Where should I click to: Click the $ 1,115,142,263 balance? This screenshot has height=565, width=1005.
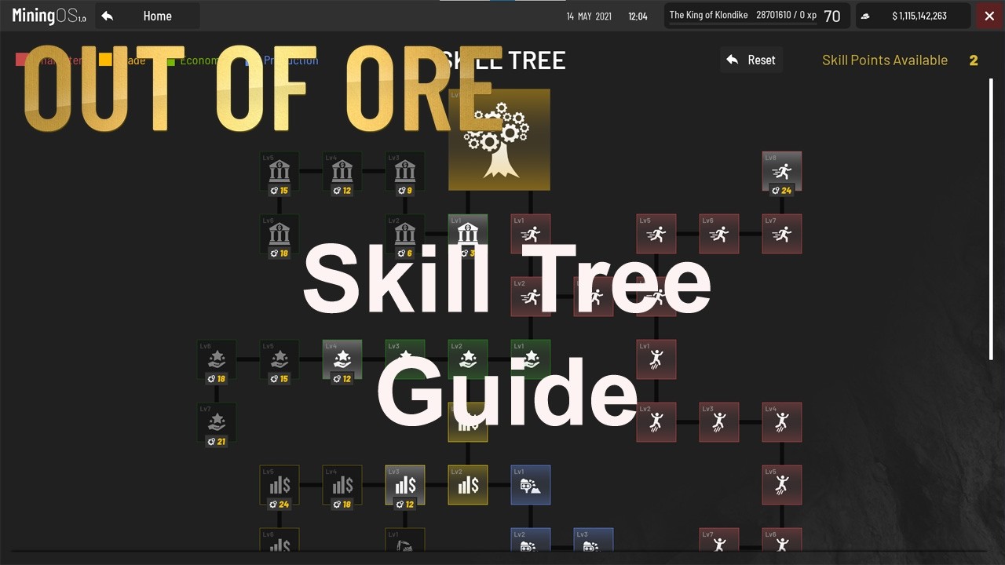click(x=919, y=16)
